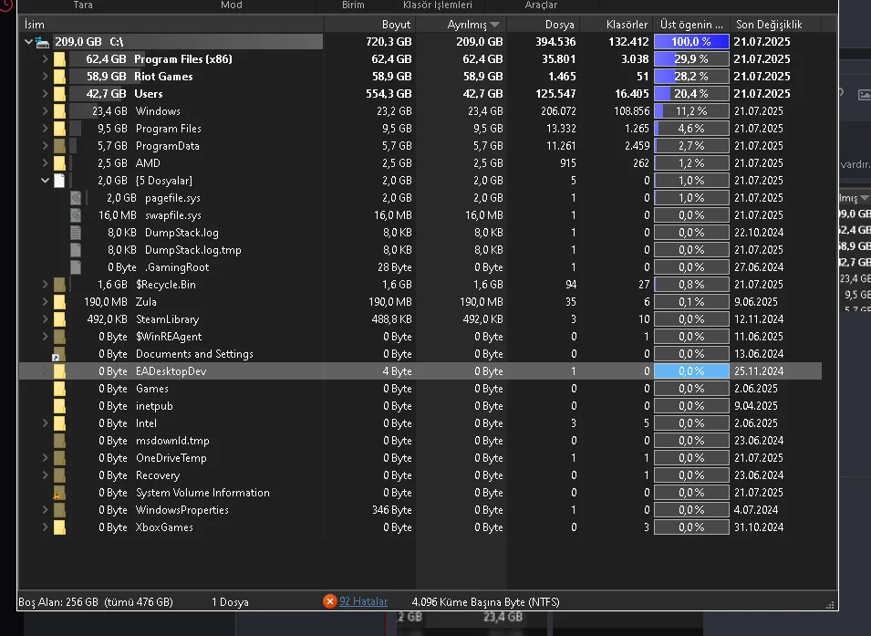Click the Windows folder icon
This screenshot has width=871, height=636.
pyautogui.click(x=59, y=111)
